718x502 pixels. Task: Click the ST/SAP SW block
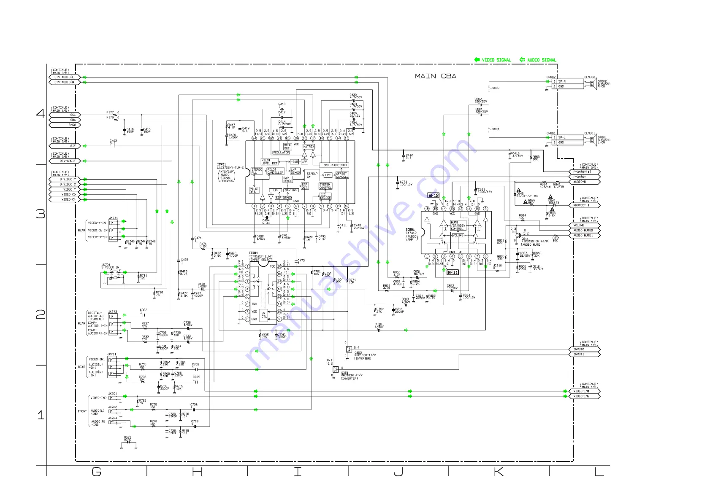pyautogui.click(x=312, y=175)
